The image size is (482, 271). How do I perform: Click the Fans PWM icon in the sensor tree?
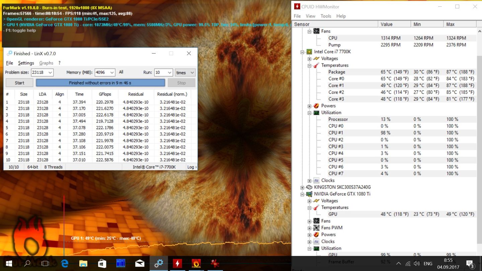coord(316,228)
